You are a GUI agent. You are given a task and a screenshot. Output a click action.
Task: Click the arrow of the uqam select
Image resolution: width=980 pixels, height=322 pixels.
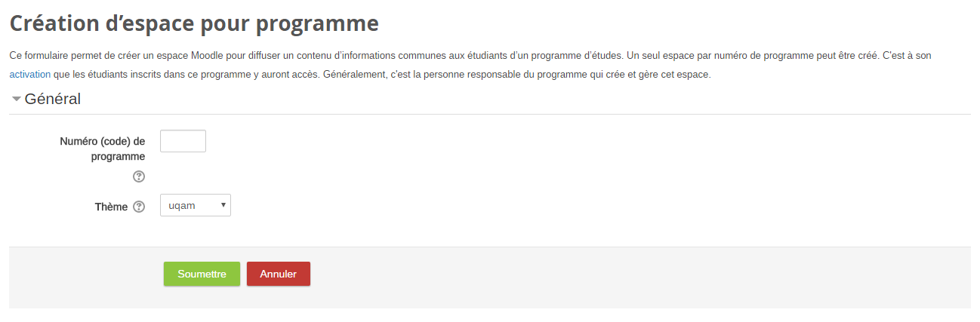[x=223, y=205]
